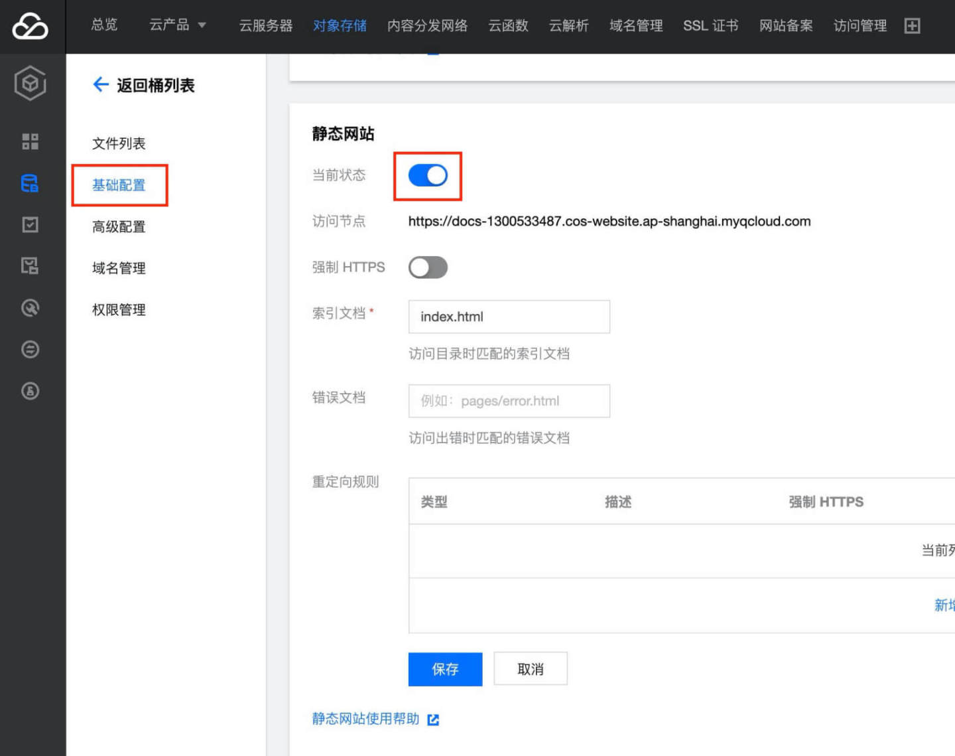Click the dashboard grid icon in left sidebar
Screen dimensions: 955x756
(x=30, y=141)
